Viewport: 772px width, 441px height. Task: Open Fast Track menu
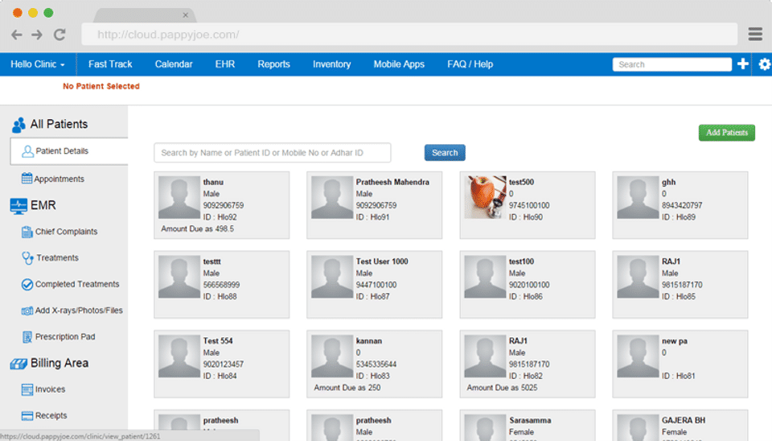click(x=110, y=64)
